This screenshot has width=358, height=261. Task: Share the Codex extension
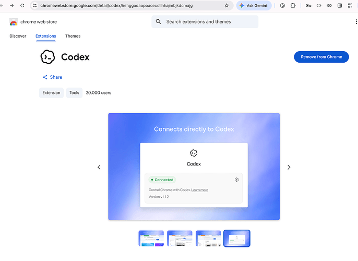(53, 77)
